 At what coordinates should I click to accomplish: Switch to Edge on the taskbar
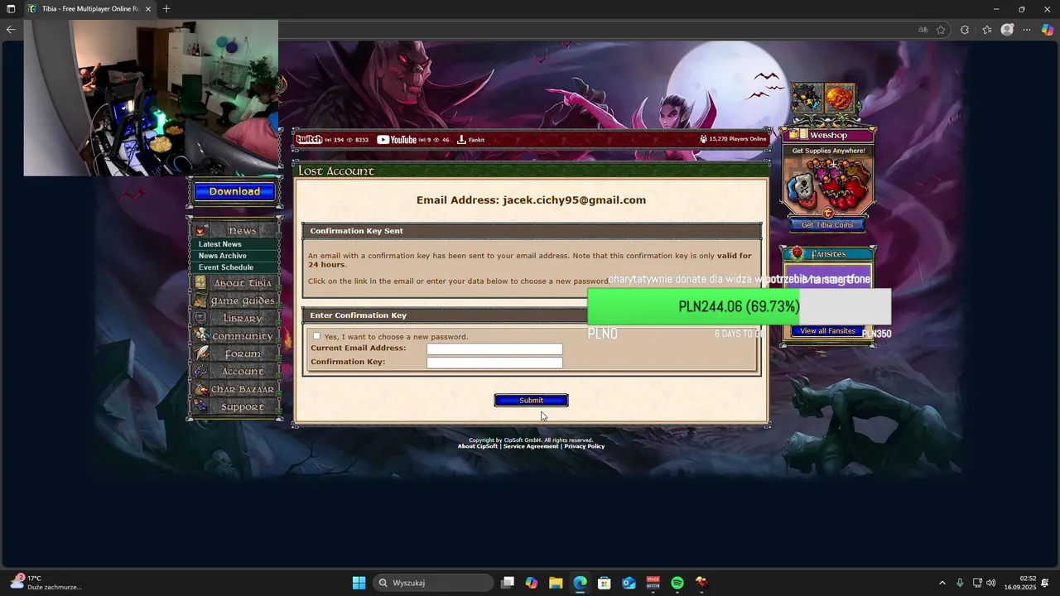[x=580, y=583]
